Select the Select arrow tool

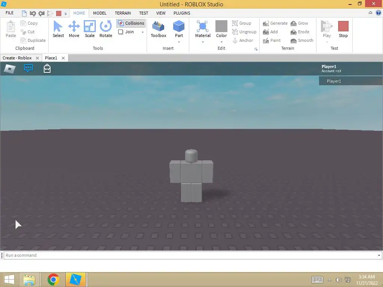58,29
